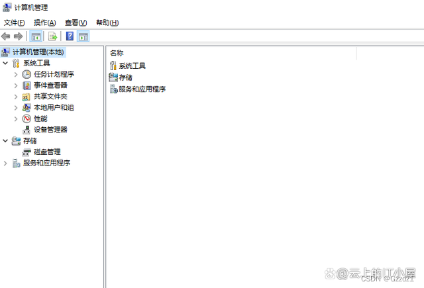The width and height of the screenshot is (424, 288).
Task: Select 本地用户和组 in the tree
Action: pos(54,107)
